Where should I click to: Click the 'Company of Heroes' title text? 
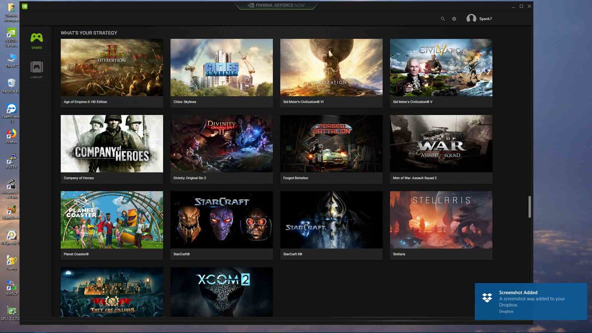point(79,178)
